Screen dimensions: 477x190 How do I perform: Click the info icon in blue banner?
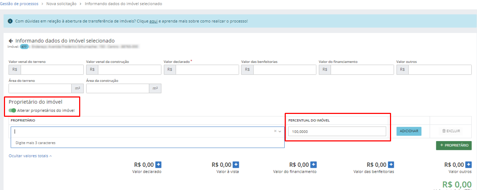click(x=10, y=21)
